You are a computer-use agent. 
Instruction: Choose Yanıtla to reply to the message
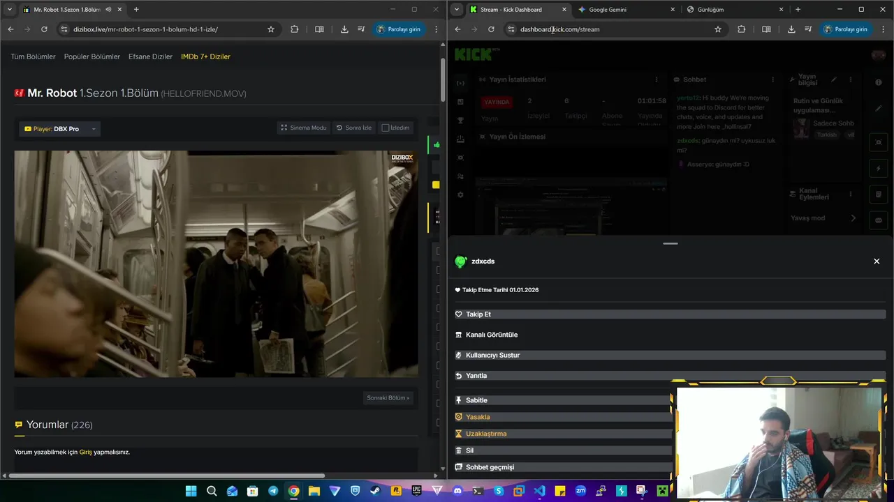click(670, 376)
